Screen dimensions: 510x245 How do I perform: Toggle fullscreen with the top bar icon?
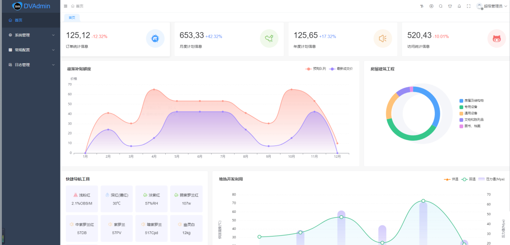(x=469, y=6)
